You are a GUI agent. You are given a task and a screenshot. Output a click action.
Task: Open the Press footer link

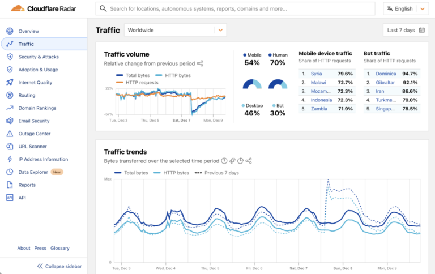(x=40, y=248)
